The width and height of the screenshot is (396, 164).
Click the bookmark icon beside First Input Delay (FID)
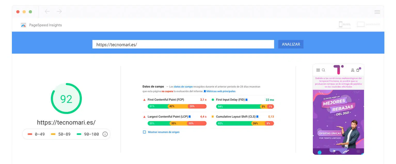click(247, 100)
